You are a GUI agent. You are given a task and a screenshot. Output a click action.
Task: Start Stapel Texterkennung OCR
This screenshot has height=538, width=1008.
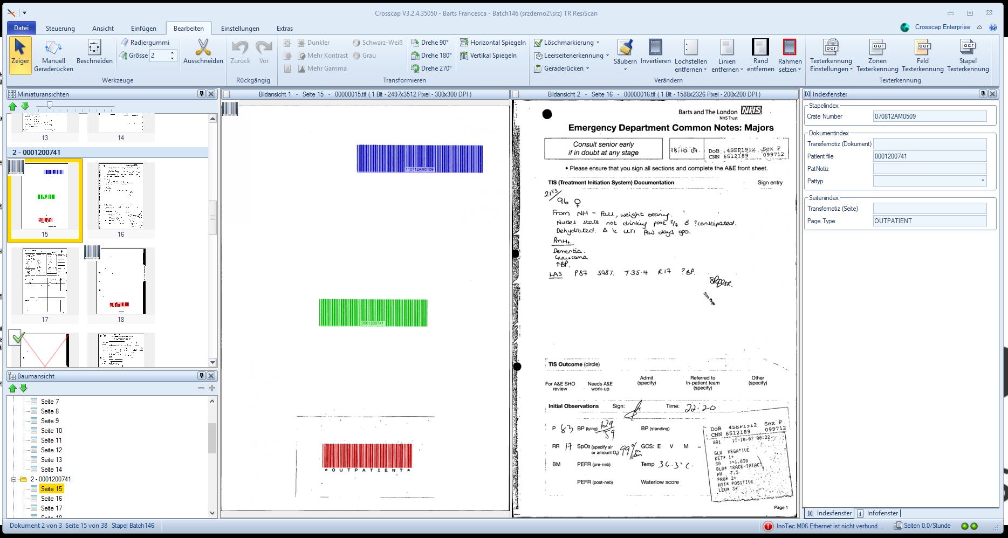(x=968, y=56)
